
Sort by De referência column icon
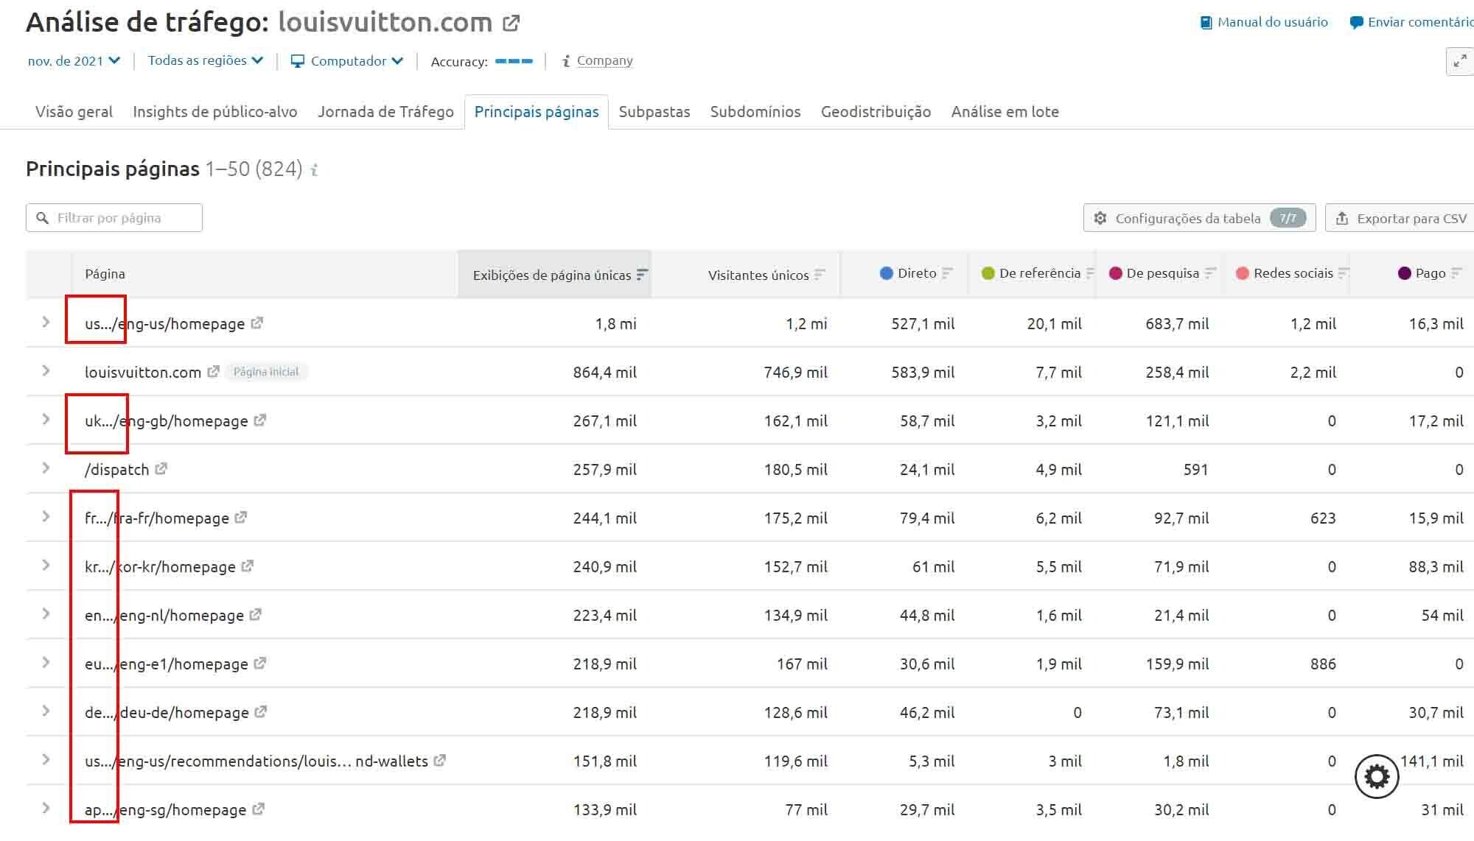[1090, 273]
